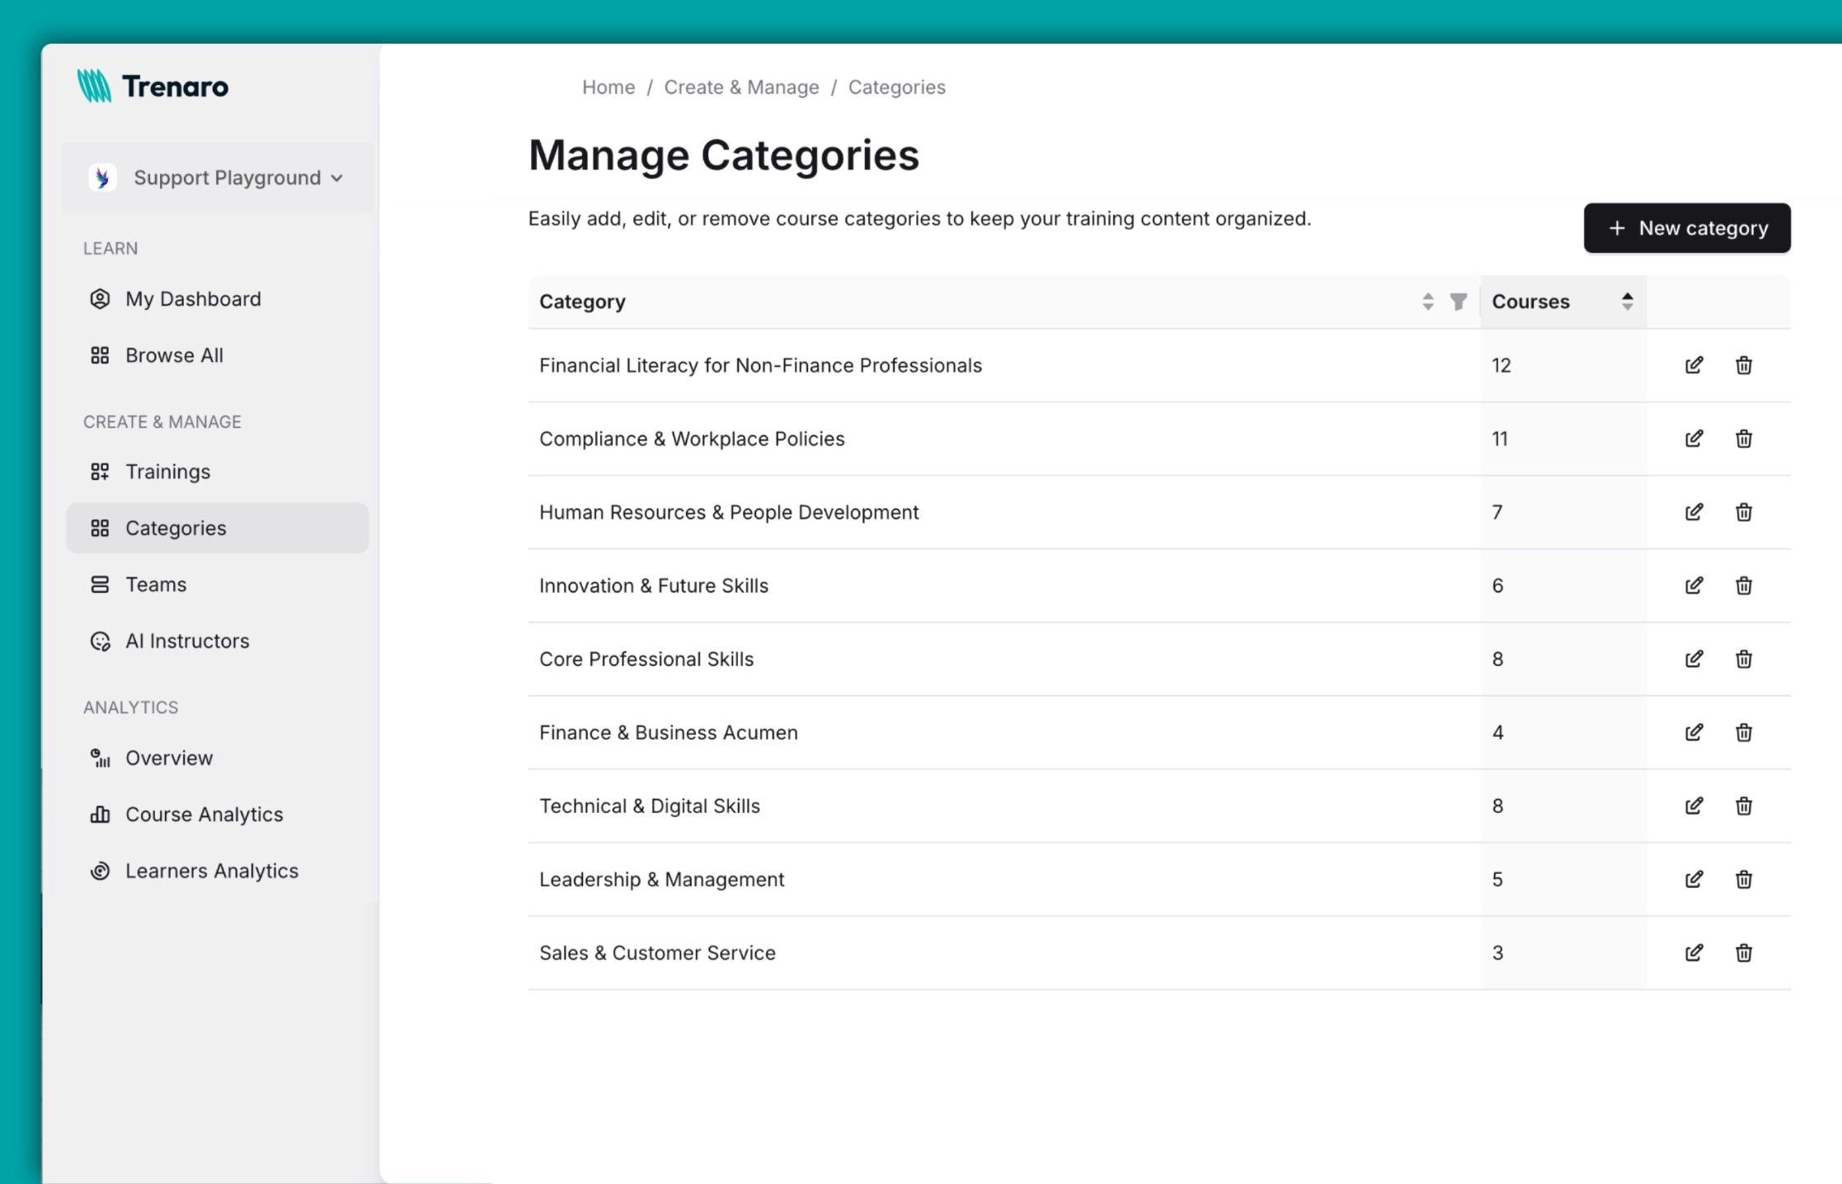Edit the Compliance & Workplace Policies category
This screenshot has height=1184, width=1842.
1694,438
